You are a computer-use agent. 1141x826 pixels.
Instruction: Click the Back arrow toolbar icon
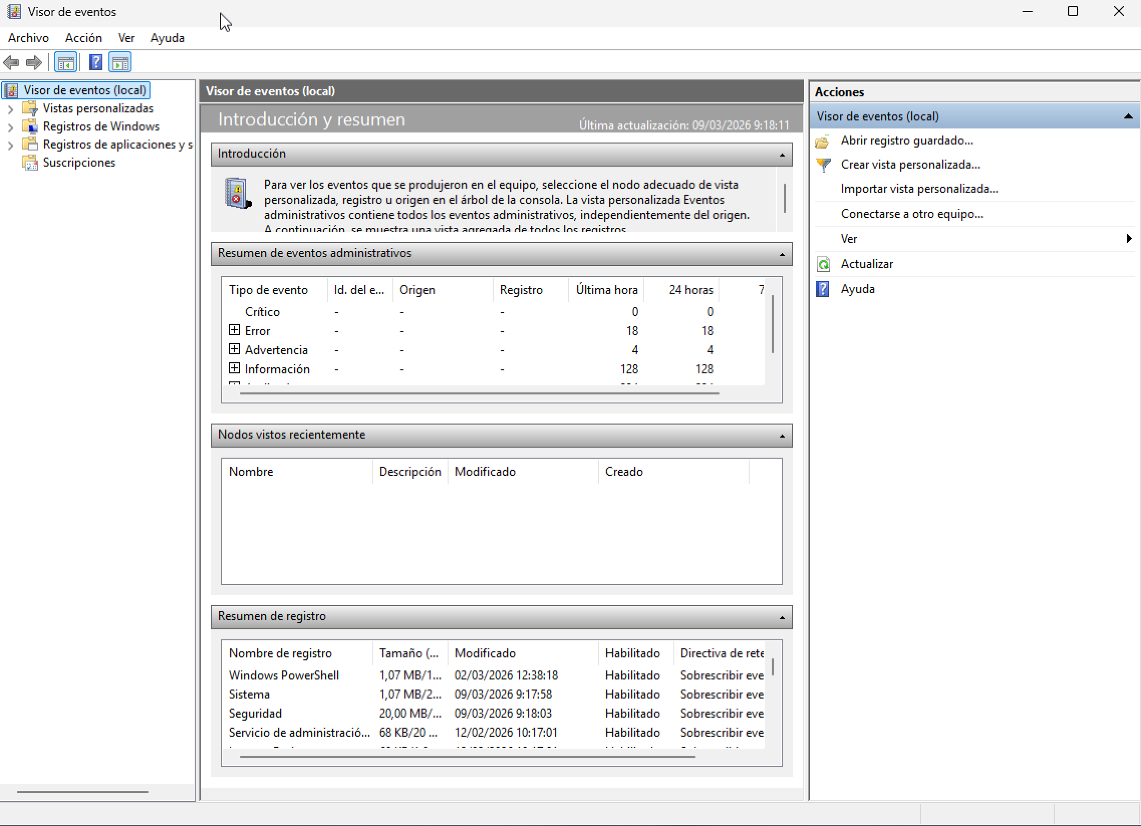tap(11, 63)
